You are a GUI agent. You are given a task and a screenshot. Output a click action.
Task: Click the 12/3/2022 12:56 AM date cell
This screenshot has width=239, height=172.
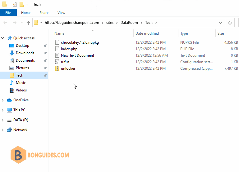coord(152,55)
